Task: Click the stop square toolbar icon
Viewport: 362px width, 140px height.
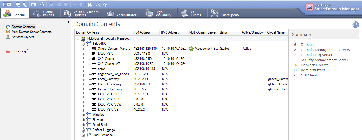Action: (81, 5)
